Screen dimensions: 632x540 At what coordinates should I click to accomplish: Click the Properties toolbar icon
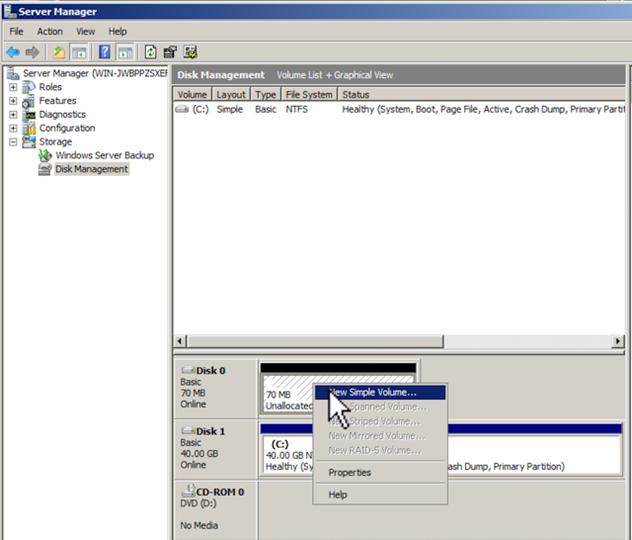tap(170, 52)
